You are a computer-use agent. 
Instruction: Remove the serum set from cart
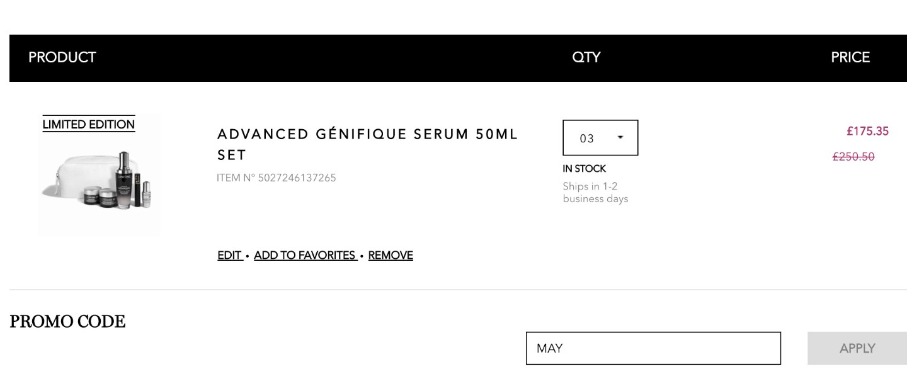click(x=391, y=255)
